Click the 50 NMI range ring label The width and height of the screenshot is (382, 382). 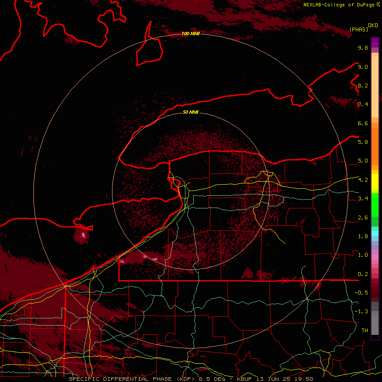point(191,112)
